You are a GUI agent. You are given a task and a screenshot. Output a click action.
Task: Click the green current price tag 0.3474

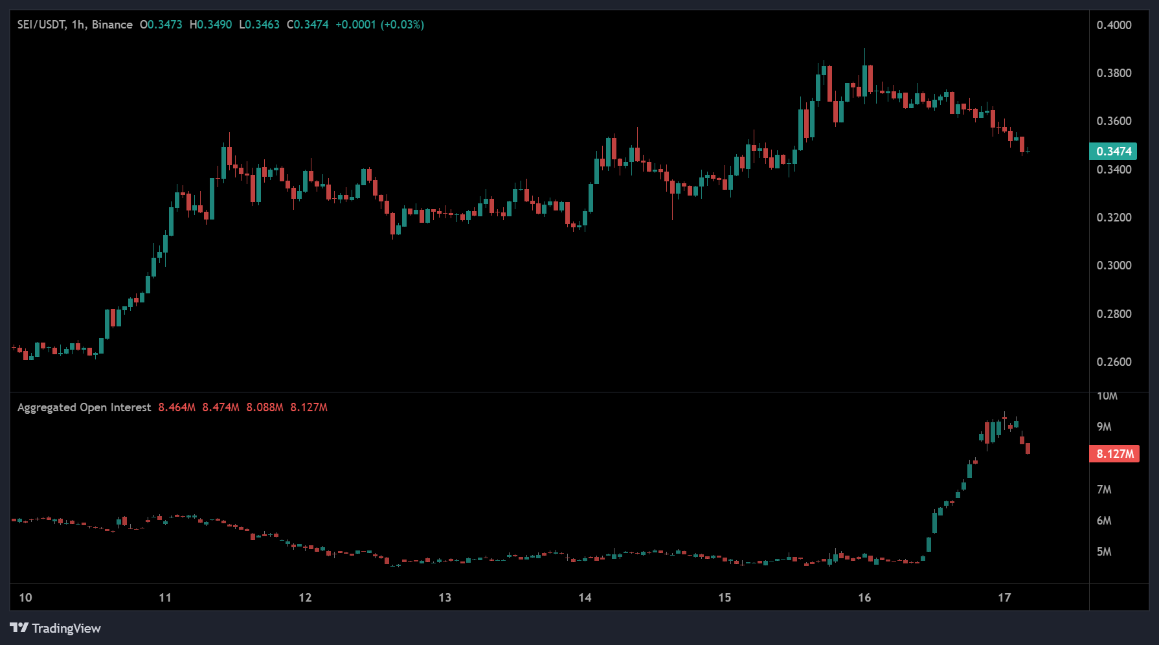pos(1115,151)
